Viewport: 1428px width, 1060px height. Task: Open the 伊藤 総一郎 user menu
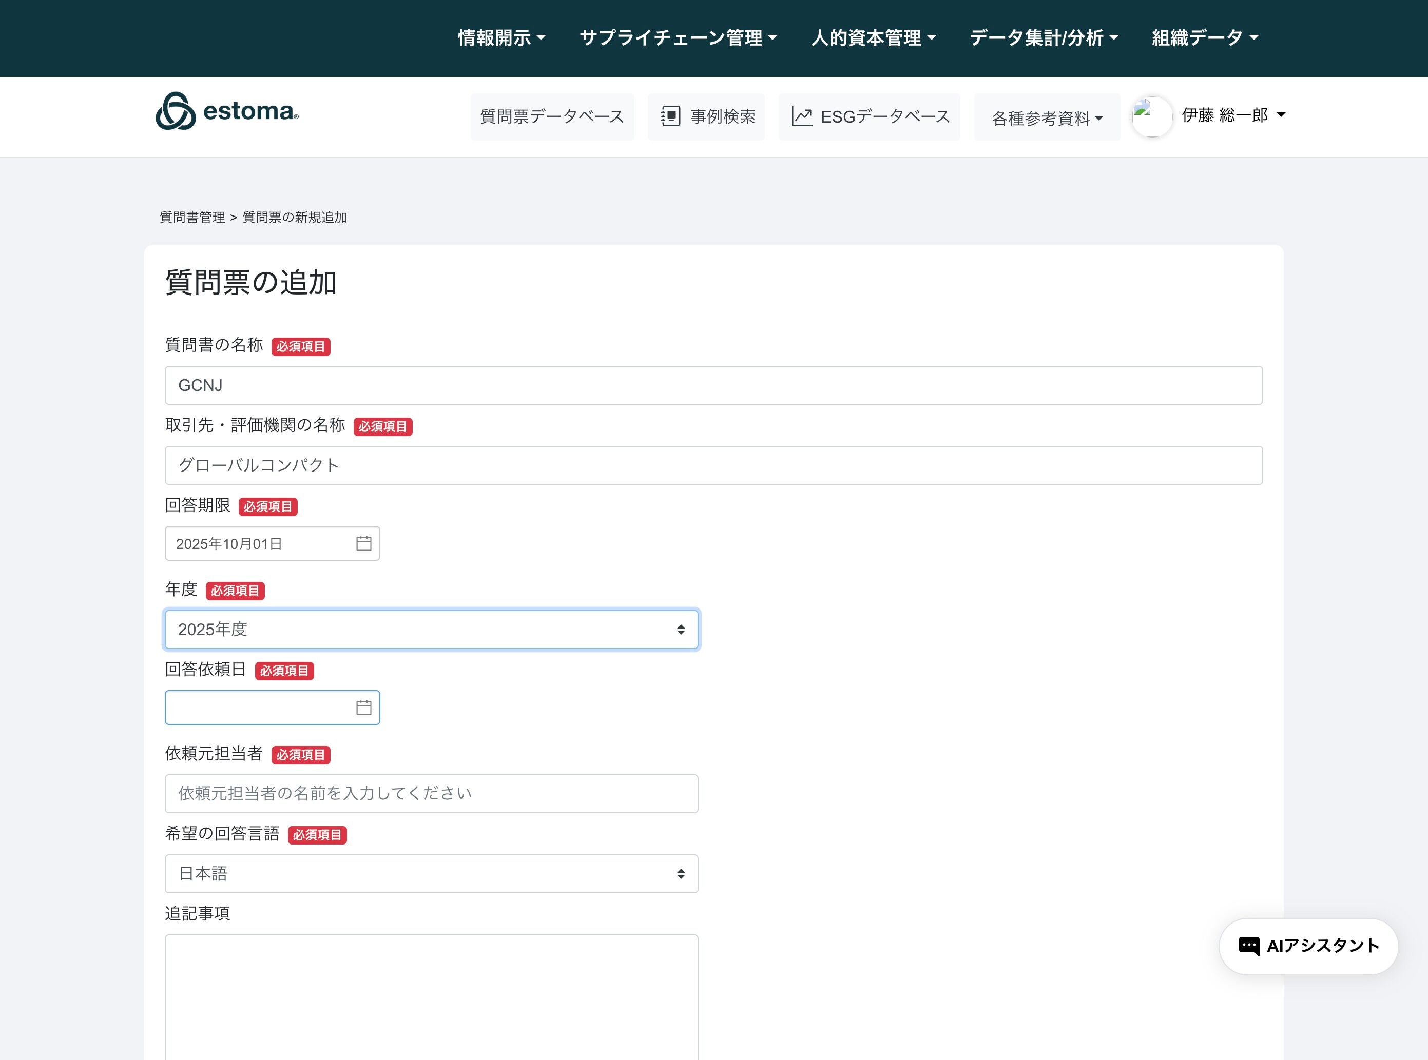(1233, 115)
